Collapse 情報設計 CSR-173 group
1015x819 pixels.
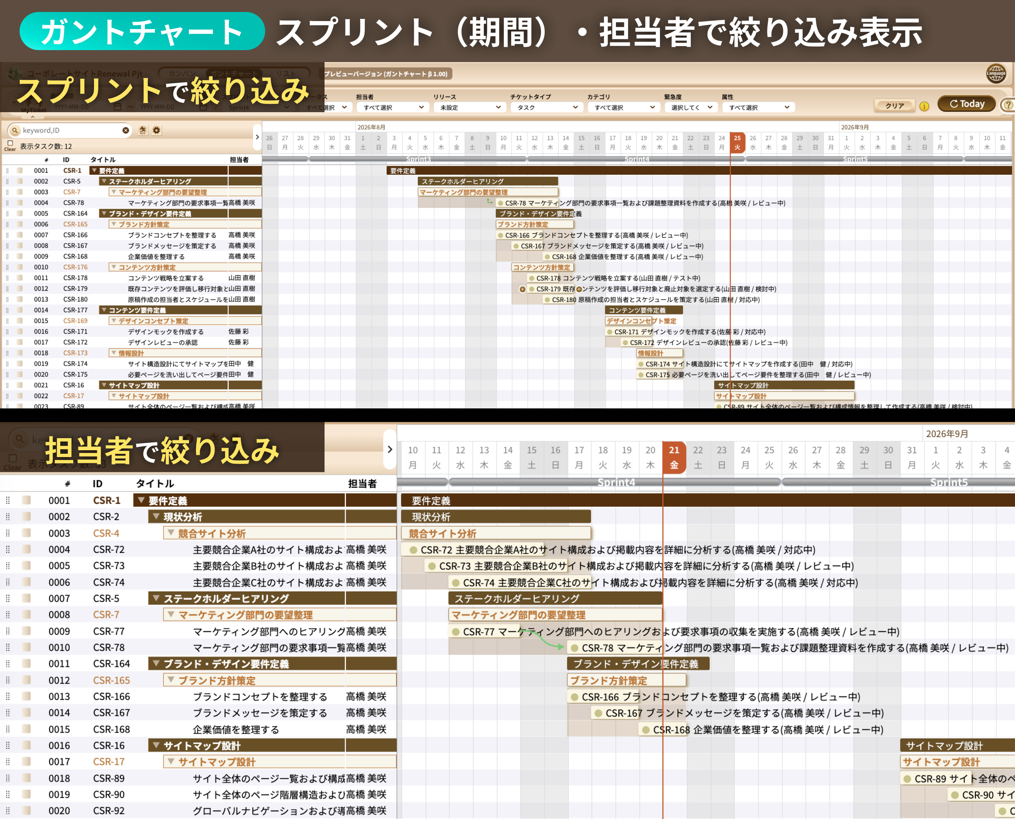[x=114, y=353]
